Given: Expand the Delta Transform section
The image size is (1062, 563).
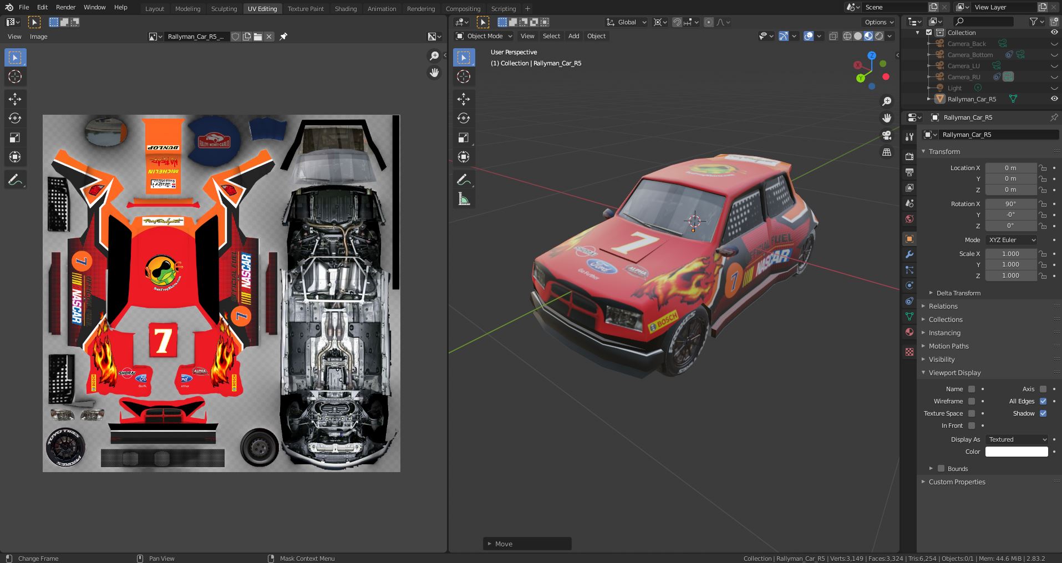Looking at the screenshot, I should coord(958,293).
